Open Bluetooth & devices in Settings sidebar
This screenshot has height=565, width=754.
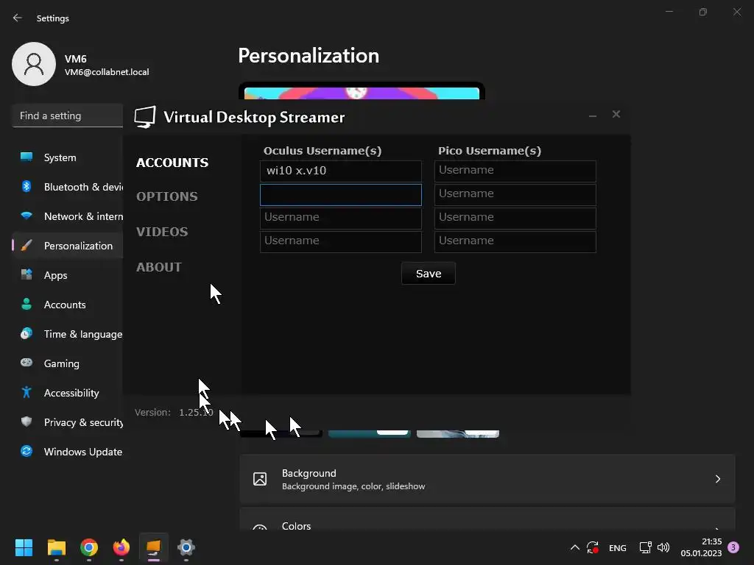coord(67,187)
